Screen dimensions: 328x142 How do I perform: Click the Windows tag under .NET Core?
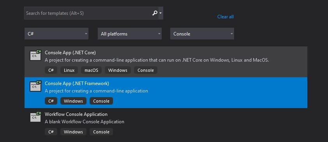tap(118, 70)
